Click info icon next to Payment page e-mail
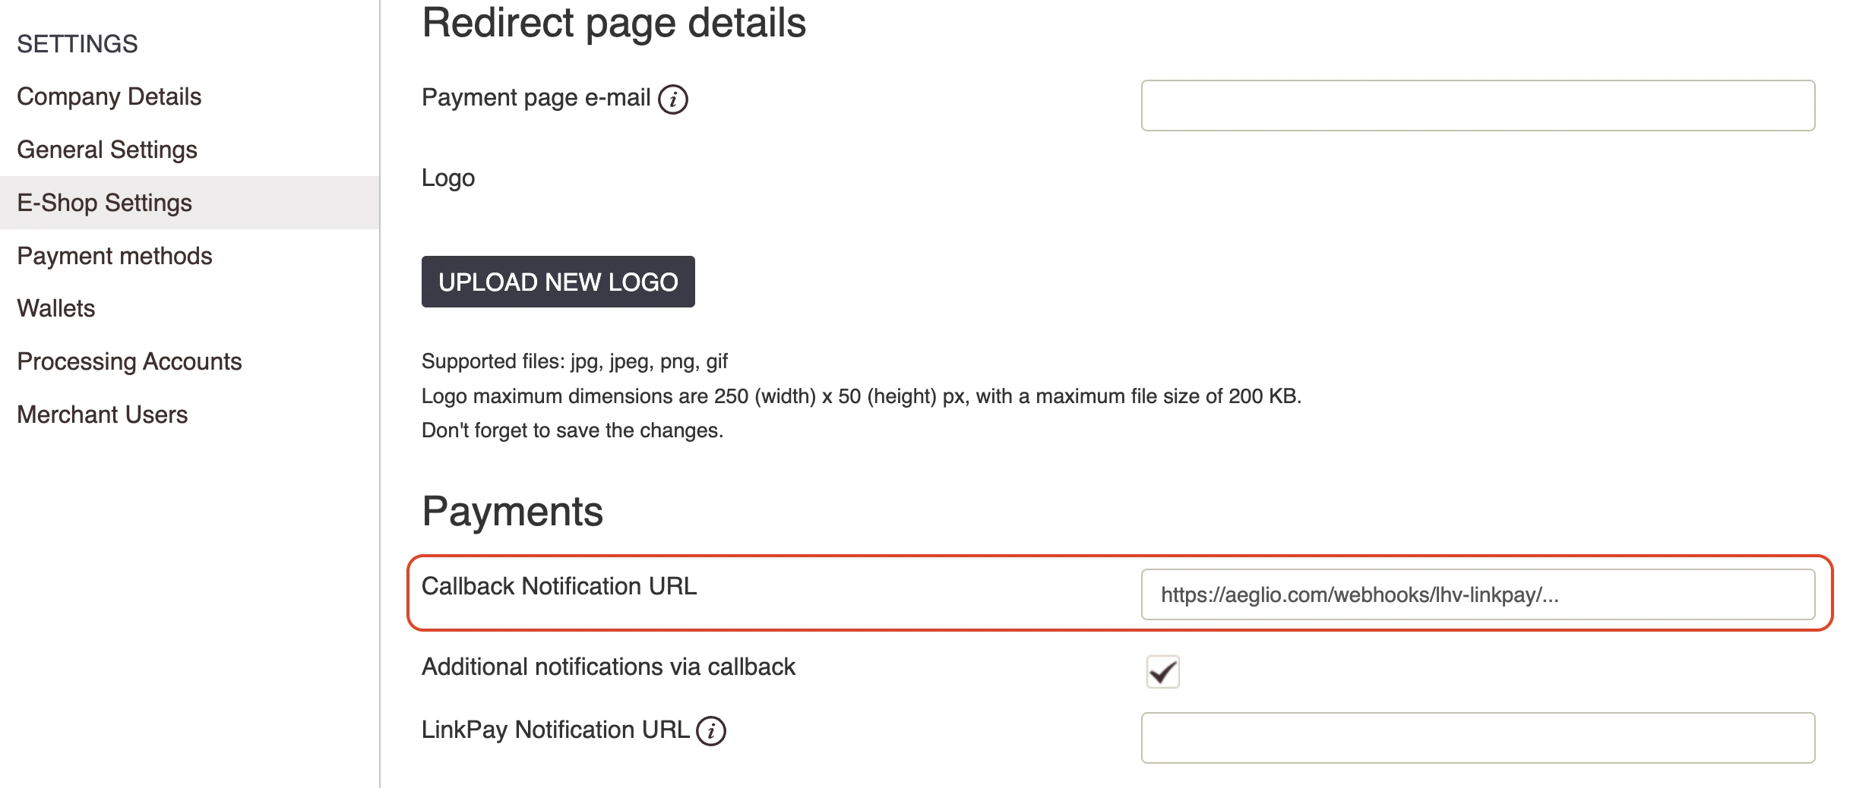1872x788 pixels. [673, 99]
